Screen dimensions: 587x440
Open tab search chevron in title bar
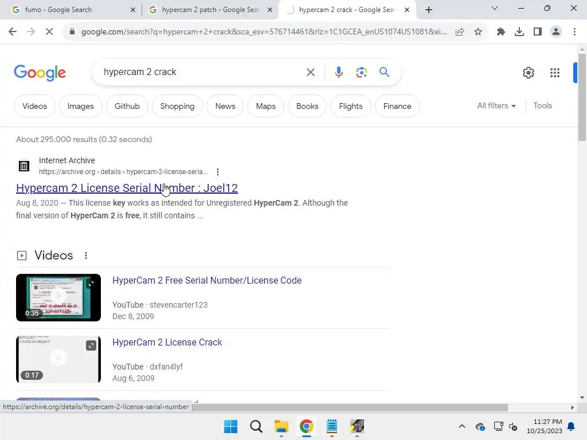(495, 8)
